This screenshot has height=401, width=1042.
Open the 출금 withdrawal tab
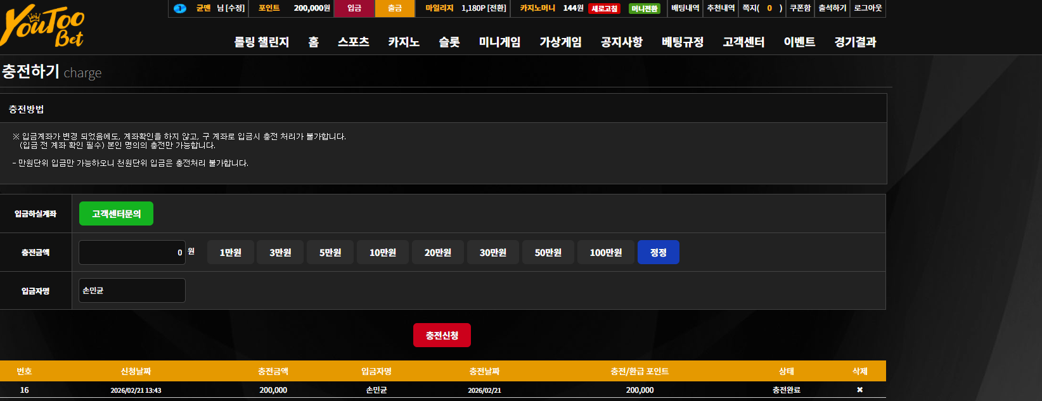pos(395,8)
